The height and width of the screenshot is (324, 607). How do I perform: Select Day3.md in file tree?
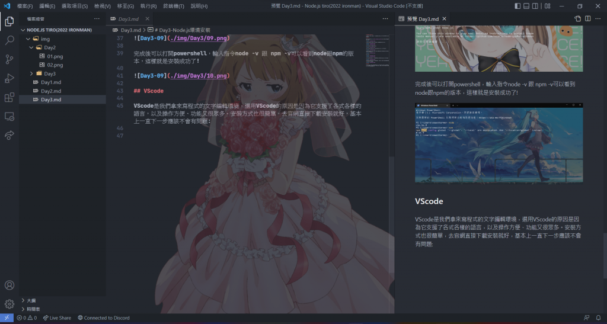click(62, 100)
